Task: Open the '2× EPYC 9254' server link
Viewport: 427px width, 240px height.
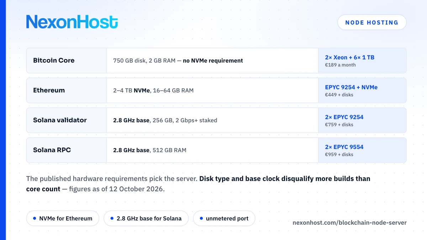Action: pyautogui.click(x=344, y=117)
